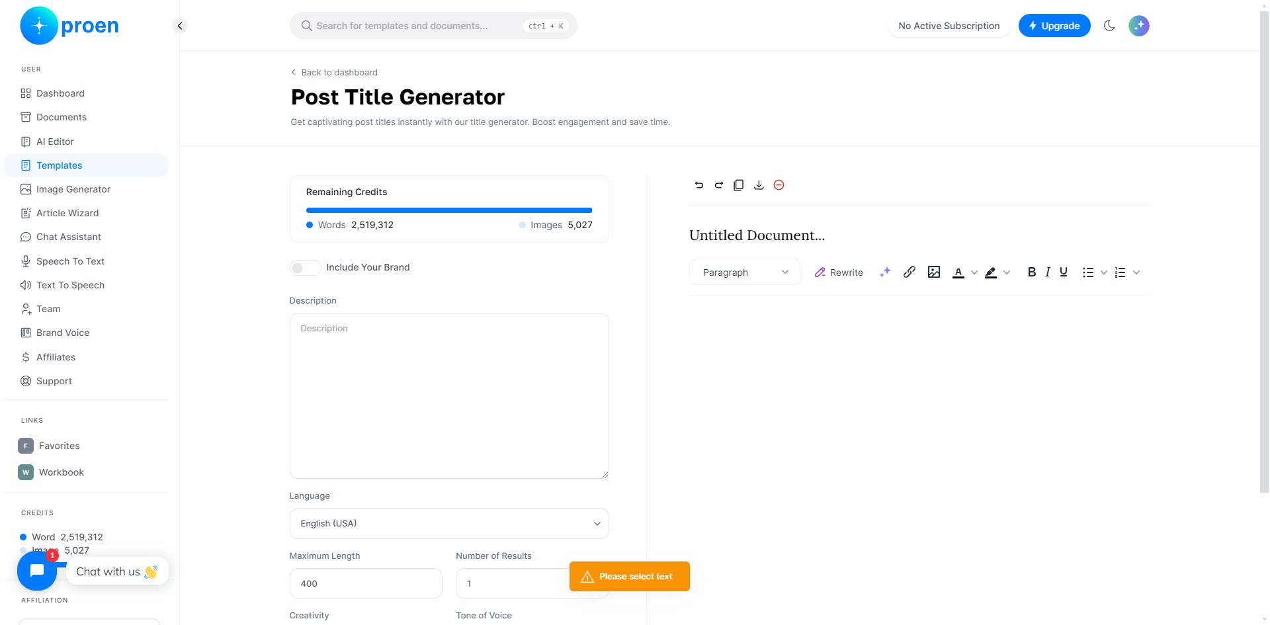Collapse the sidebar with the chevron button

click(x=179, y=26)
